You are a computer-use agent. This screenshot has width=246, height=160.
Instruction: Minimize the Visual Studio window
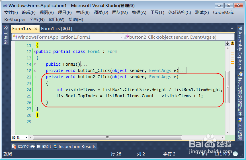click(219, 5)
